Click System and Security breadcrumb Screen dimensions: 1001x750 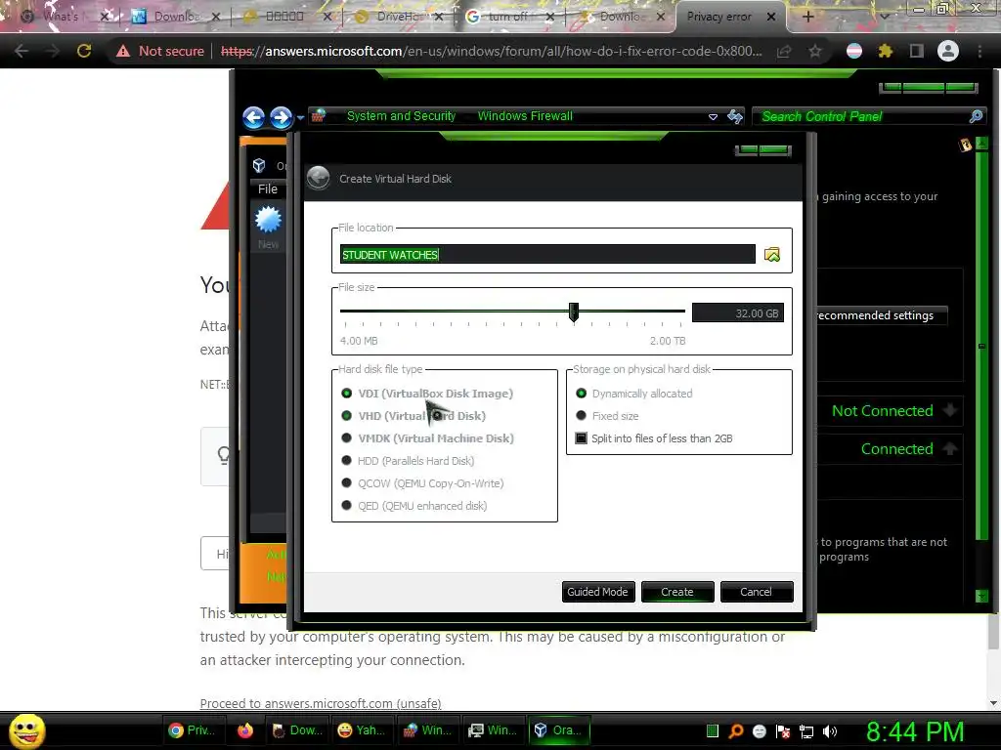(401, 116)
